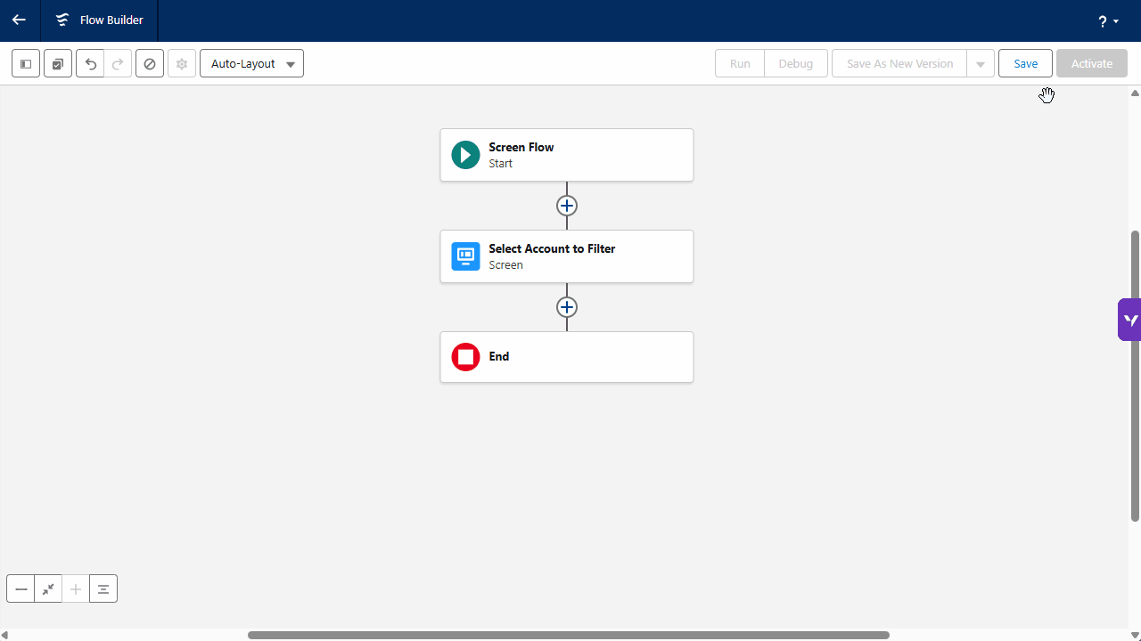
Task: Zoom out the canvas with minus button
Action: click(21, 589)
